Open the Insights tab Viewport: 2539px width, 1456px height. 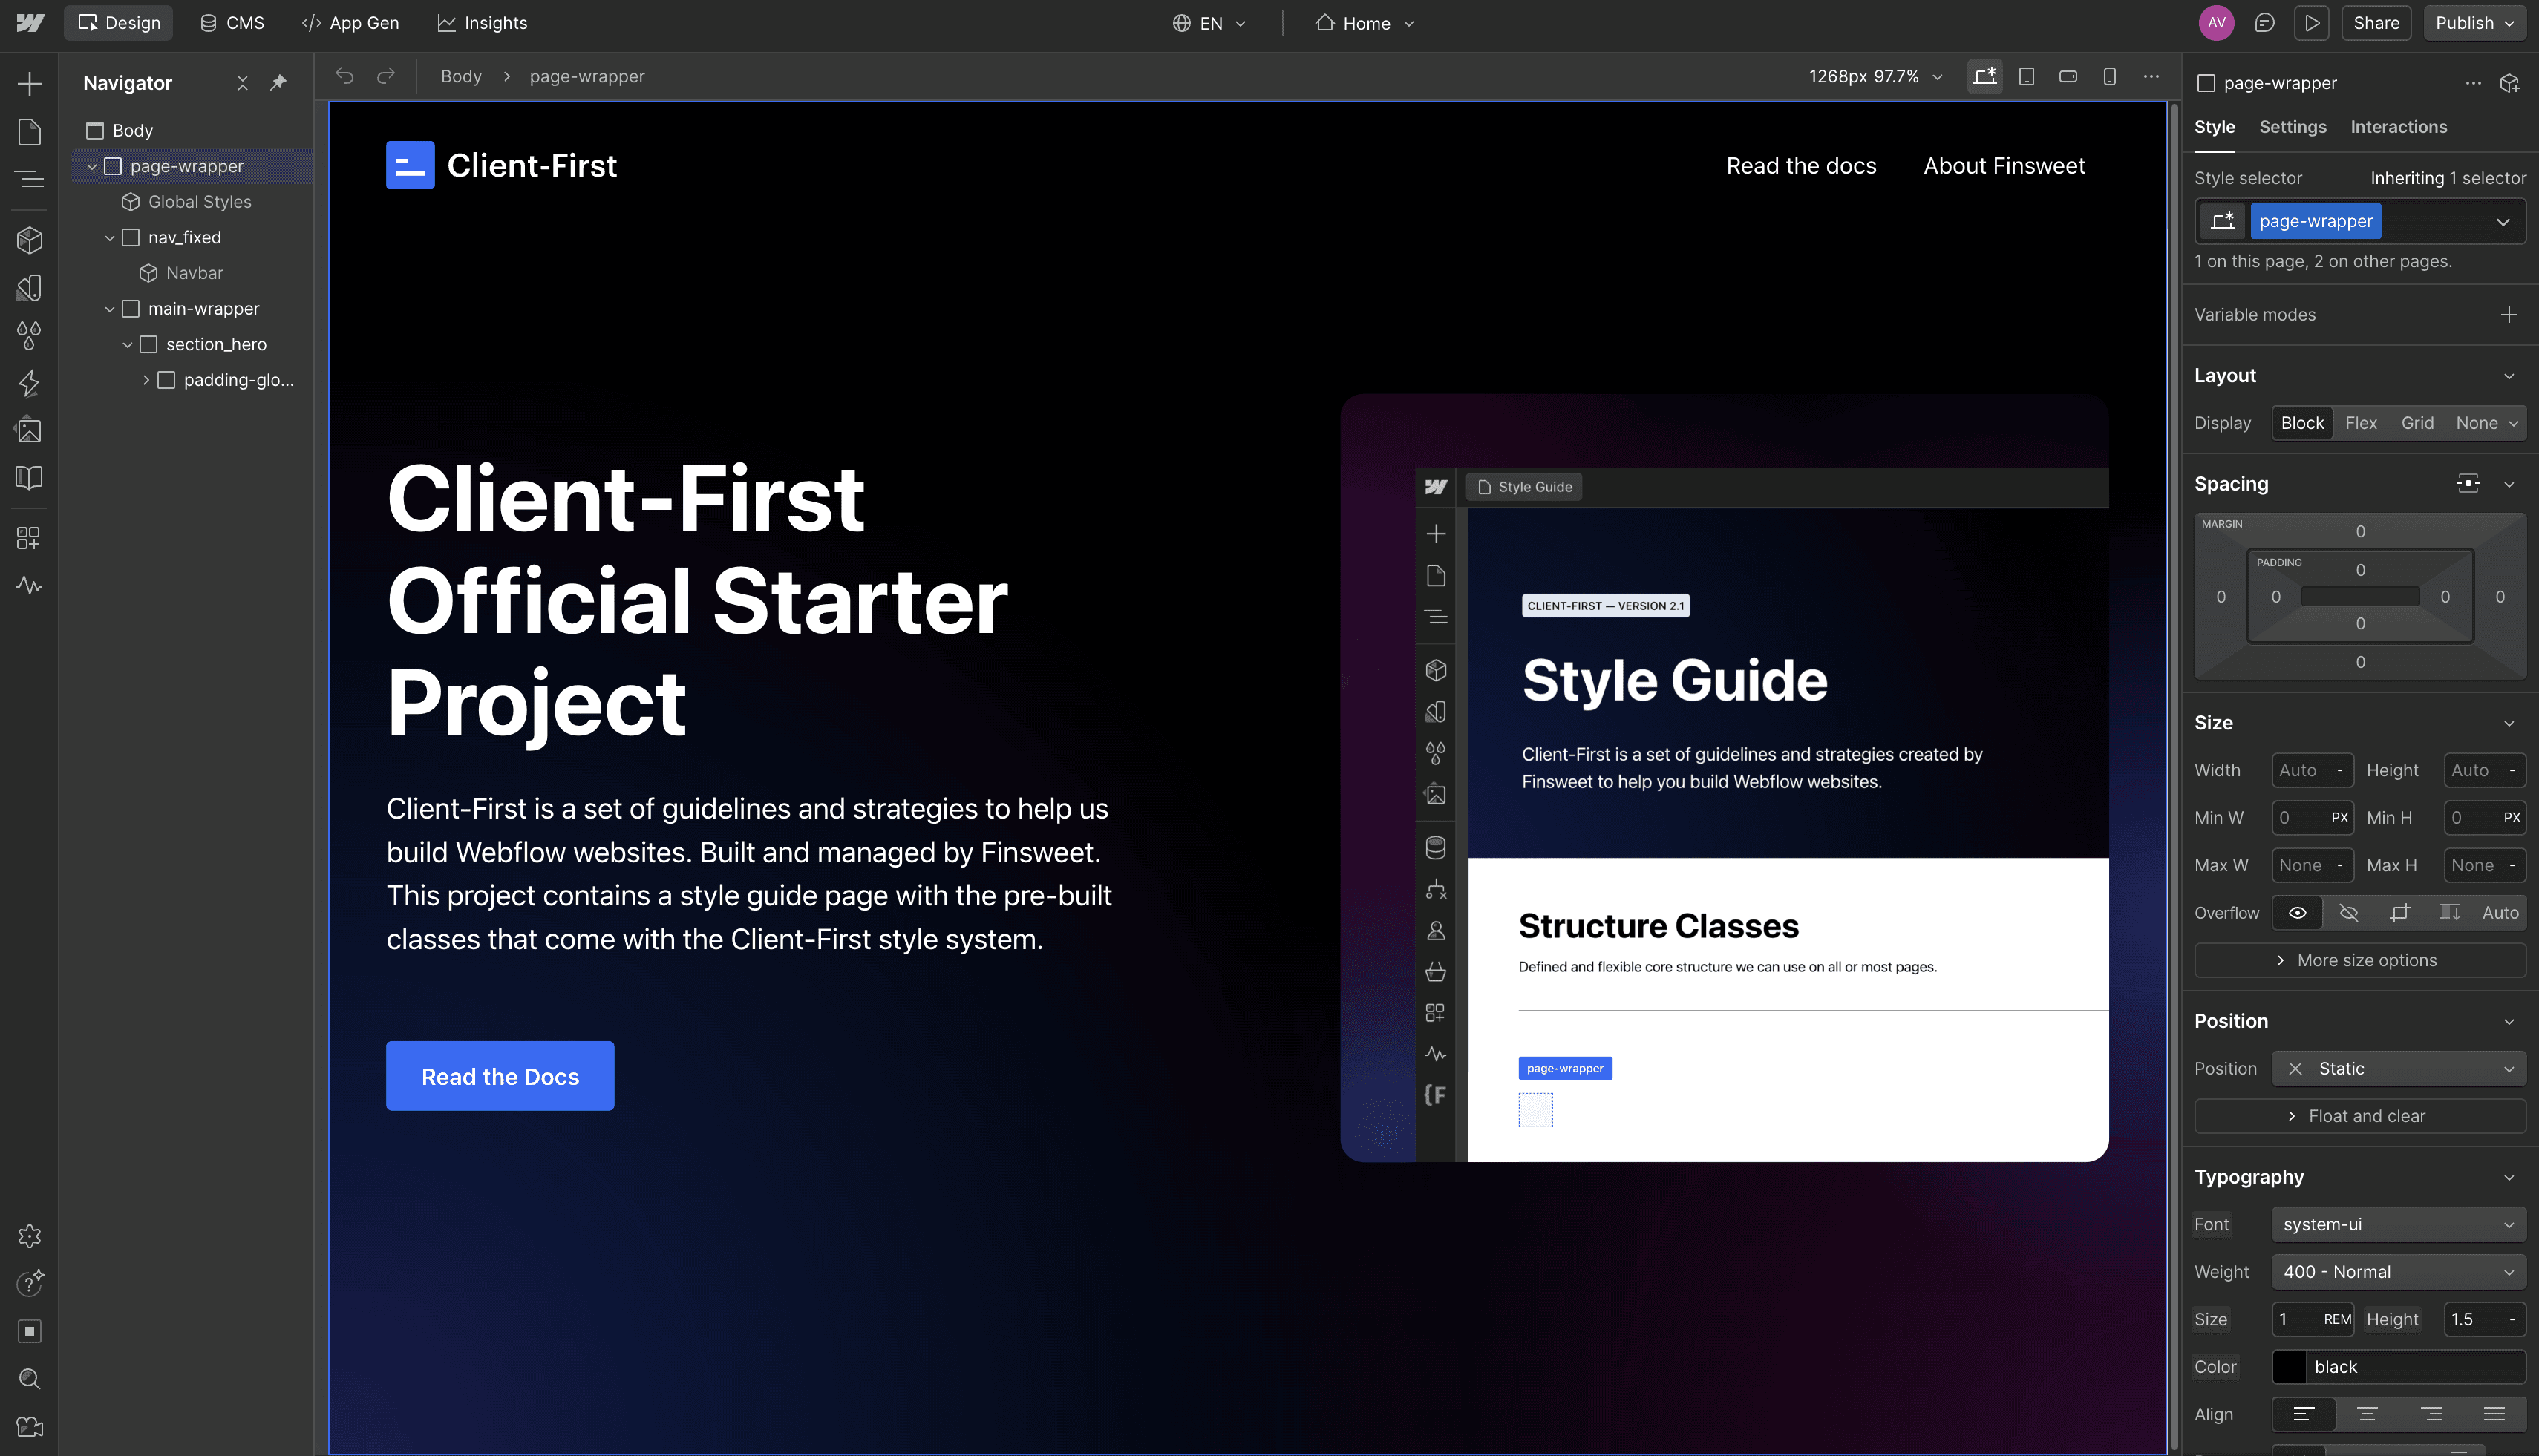click(x=483, y=23)
